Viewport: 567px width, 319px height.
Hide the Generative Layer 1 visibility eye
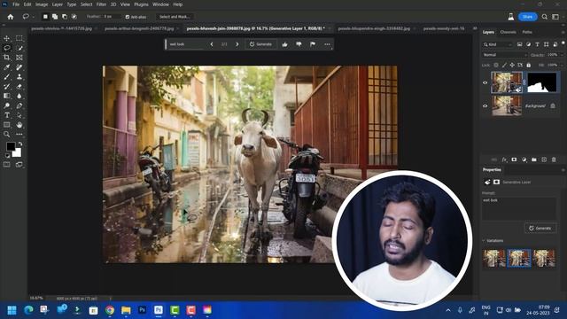tap(485, 82)
